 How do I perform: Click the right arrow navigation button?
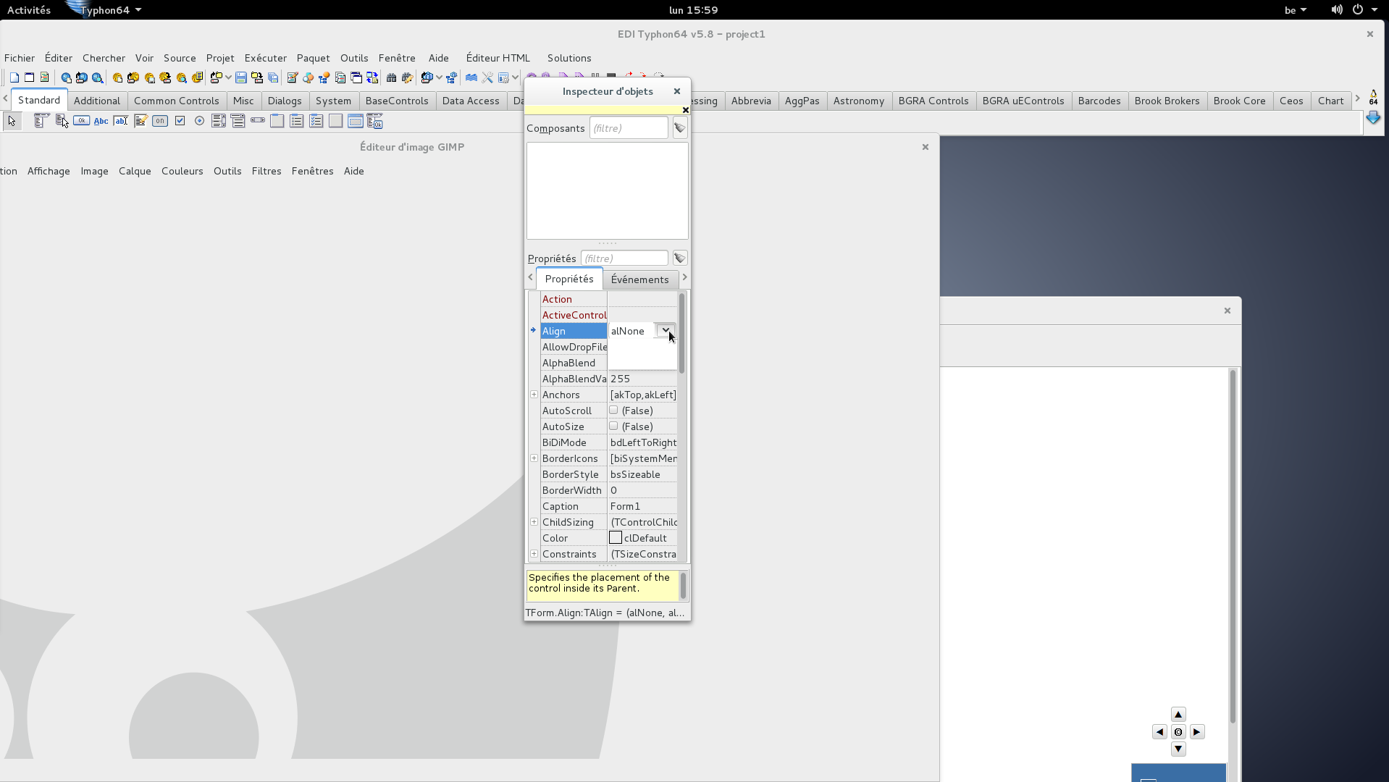pos(1197,732)
